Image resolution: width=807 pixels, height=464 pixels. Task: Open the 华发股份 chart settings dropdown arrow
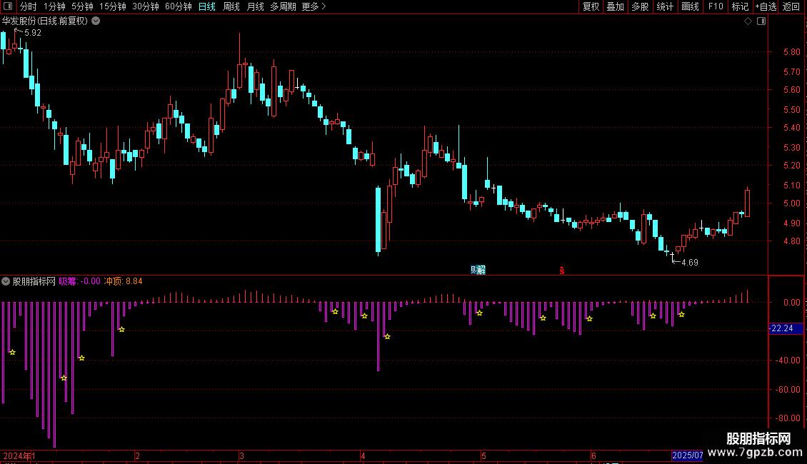click(x=96, y=21)
